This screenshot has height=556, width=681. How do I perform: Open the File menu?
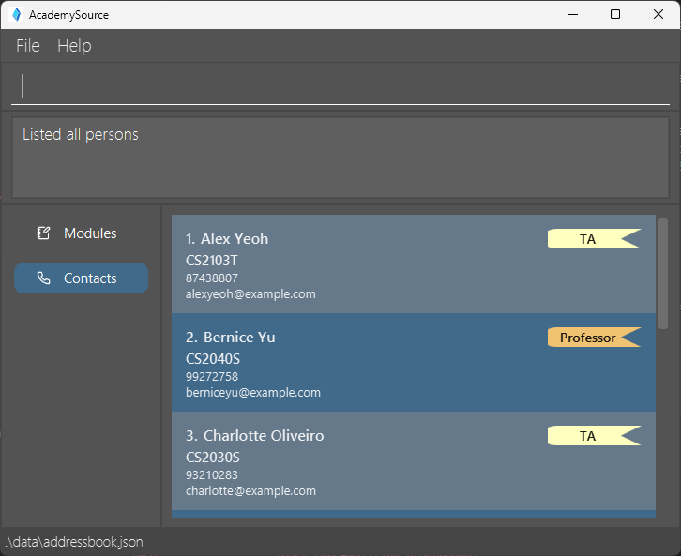pos(28,46)
